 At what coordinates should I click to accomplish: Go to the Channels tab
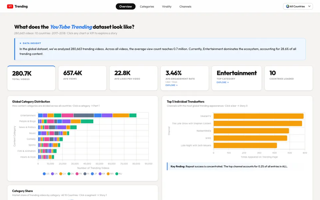pos(185,7)
